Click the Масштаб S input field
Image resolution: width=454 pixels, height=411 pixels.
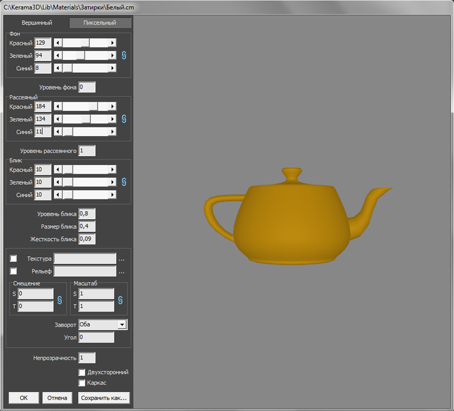click(x=96, y=293)
